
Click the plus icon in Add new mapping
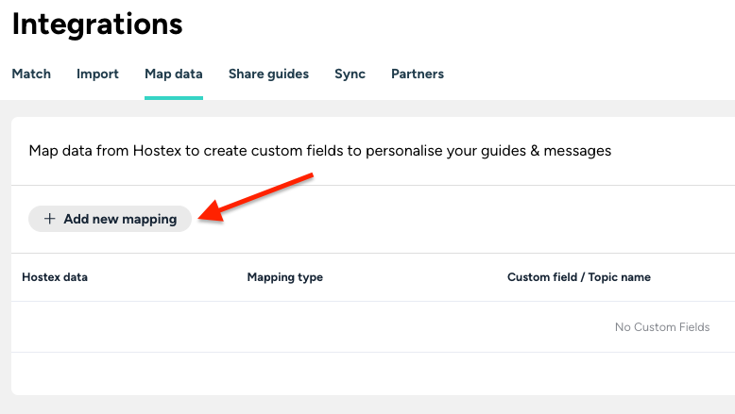50,219
